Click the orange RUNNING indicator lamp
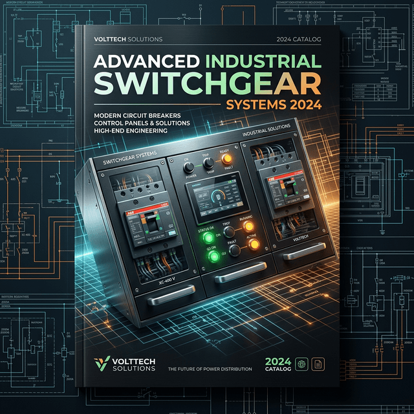Screen dimensions: 414x414 tap(248, 226)
